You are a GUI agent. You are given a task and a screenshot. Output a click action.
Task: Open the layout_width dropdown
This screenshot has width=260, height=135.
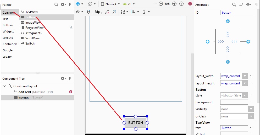pos(245,76)
